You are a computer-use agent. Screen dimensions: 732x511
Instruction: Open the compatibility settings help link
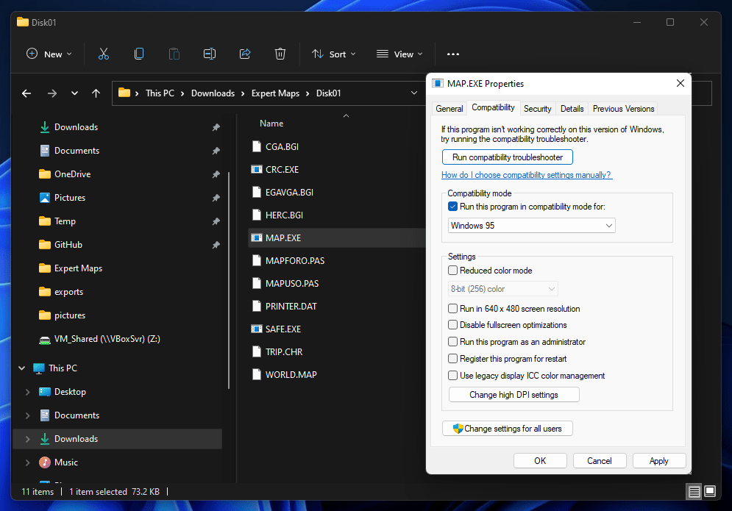click(x=526, y=175)
